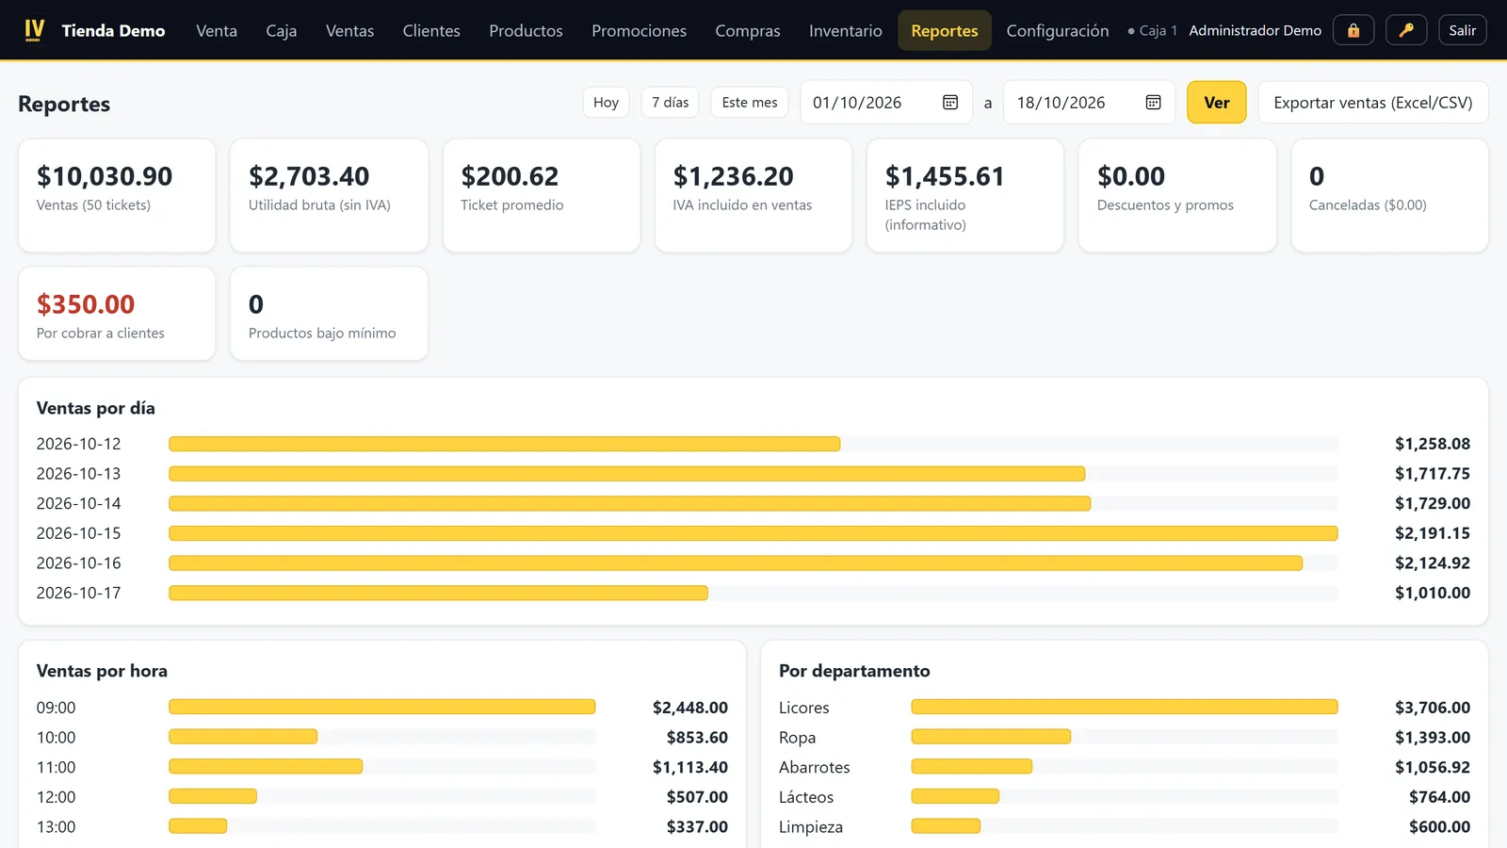Navigate to Productos
This screenshot has width=1507, height=848.
[526, 30]
